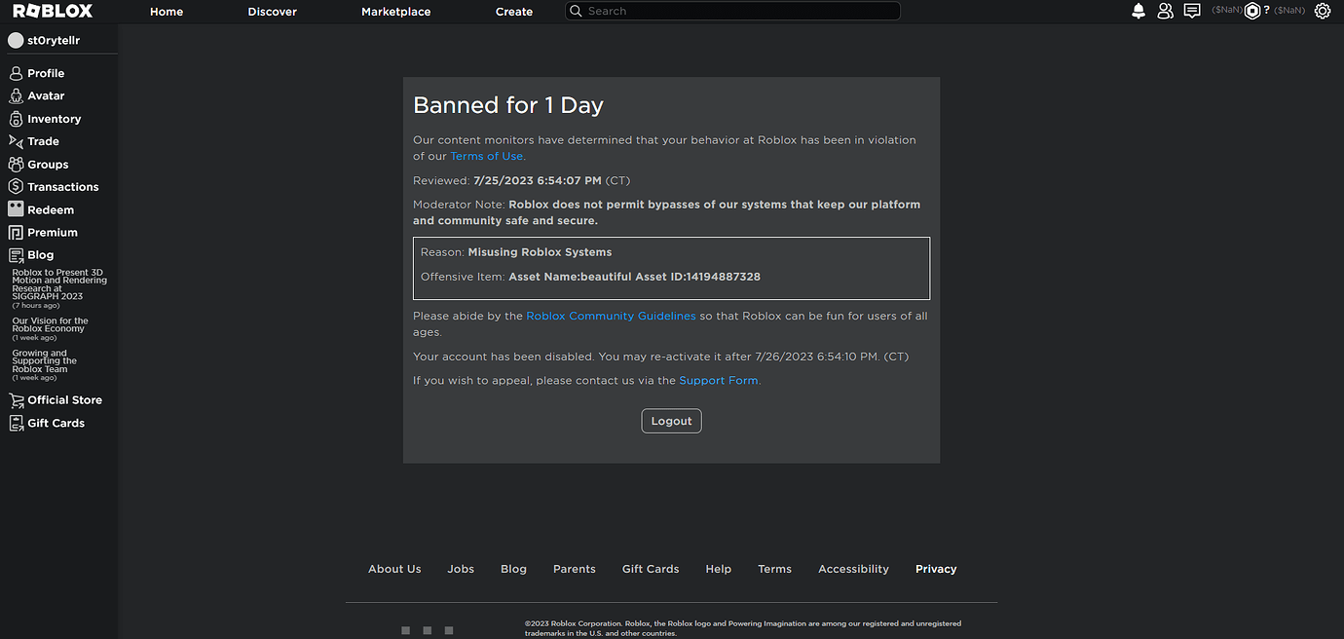Select Profile in the sidebar
The image size is (1344, 639).
(x=46, y=73)
